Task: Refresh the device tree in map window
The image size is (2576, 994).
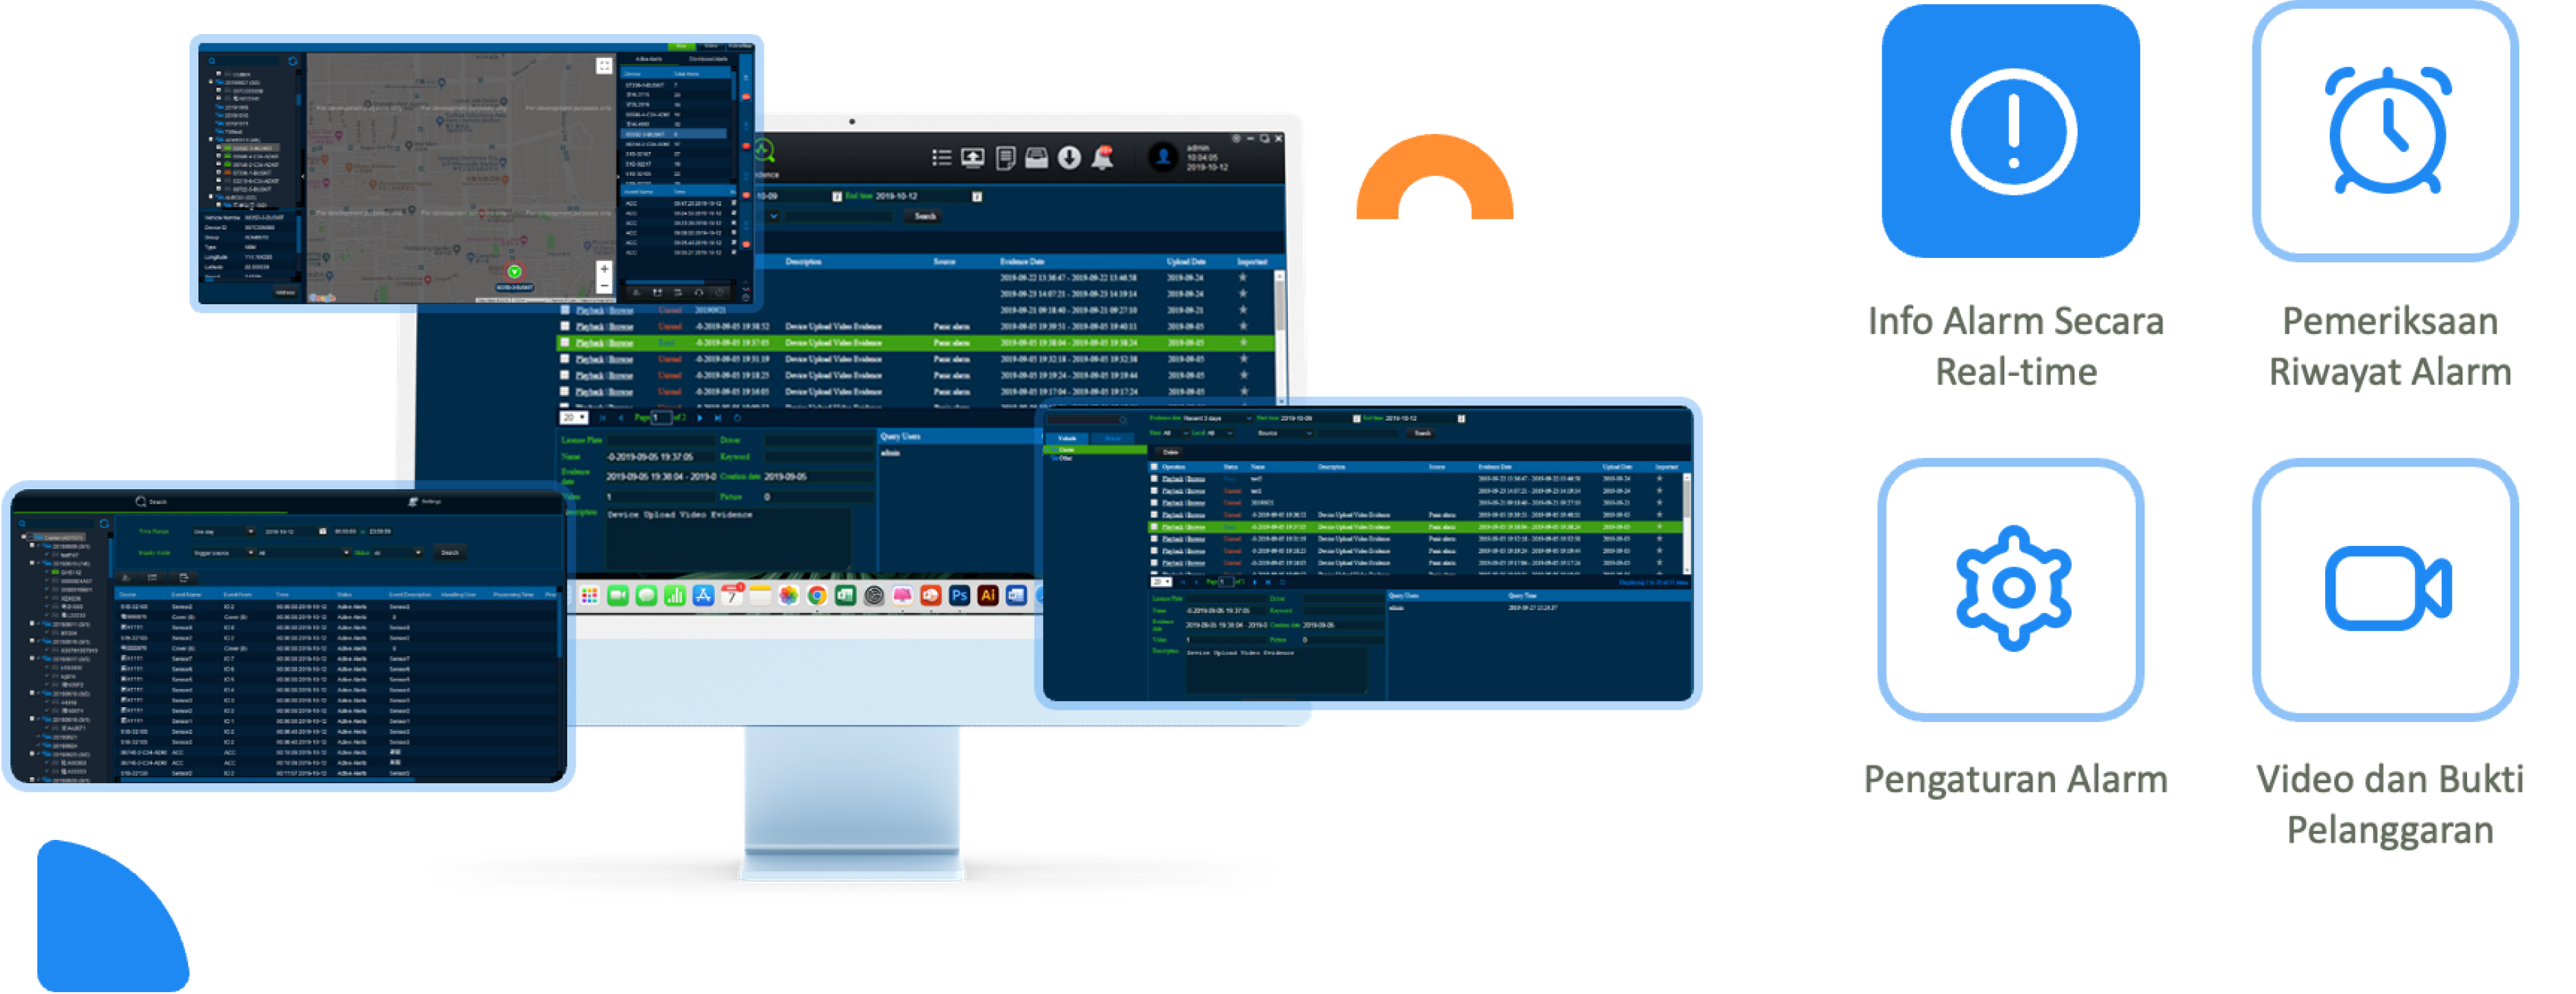Action: pyautogui.click(x=293, y=61)
